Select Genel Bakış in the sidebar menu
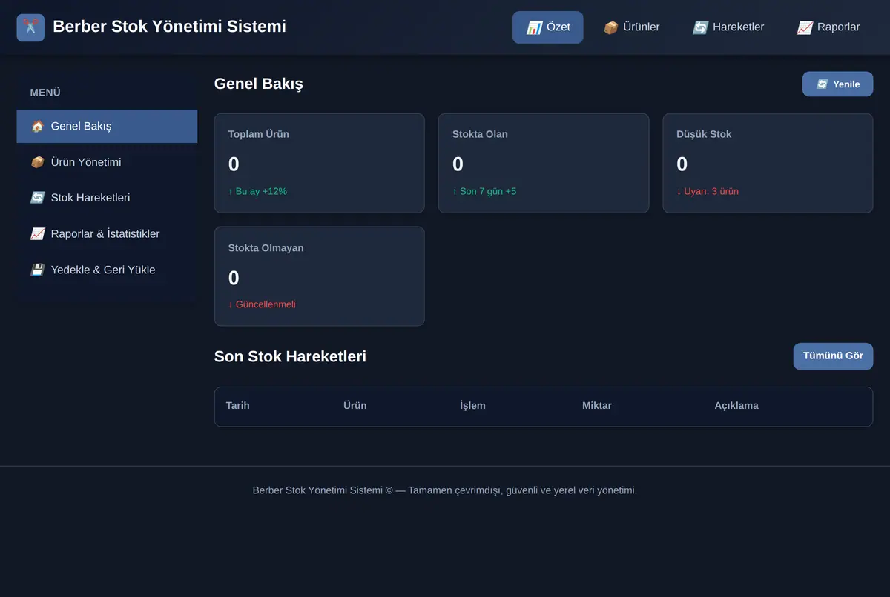 [107, 127]
